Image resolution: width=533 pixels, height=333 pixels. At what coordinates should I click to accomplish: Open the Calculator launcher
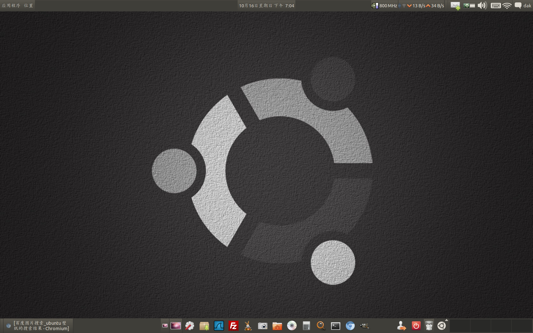[306, 326]
